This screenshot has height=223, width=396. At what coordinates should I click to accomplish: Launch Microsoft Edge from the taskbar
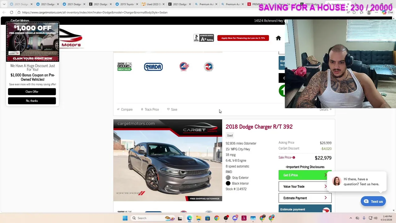pyautogui.click(x=189, y=218)
